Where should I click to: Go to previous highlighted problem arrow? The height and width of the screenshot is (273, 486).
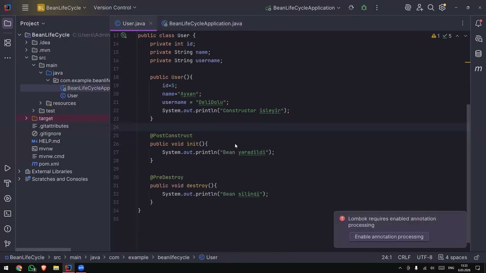(x=457, y=36)
